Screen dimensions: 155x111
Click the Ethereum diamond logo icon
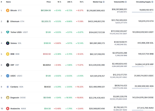click(7, 21)
